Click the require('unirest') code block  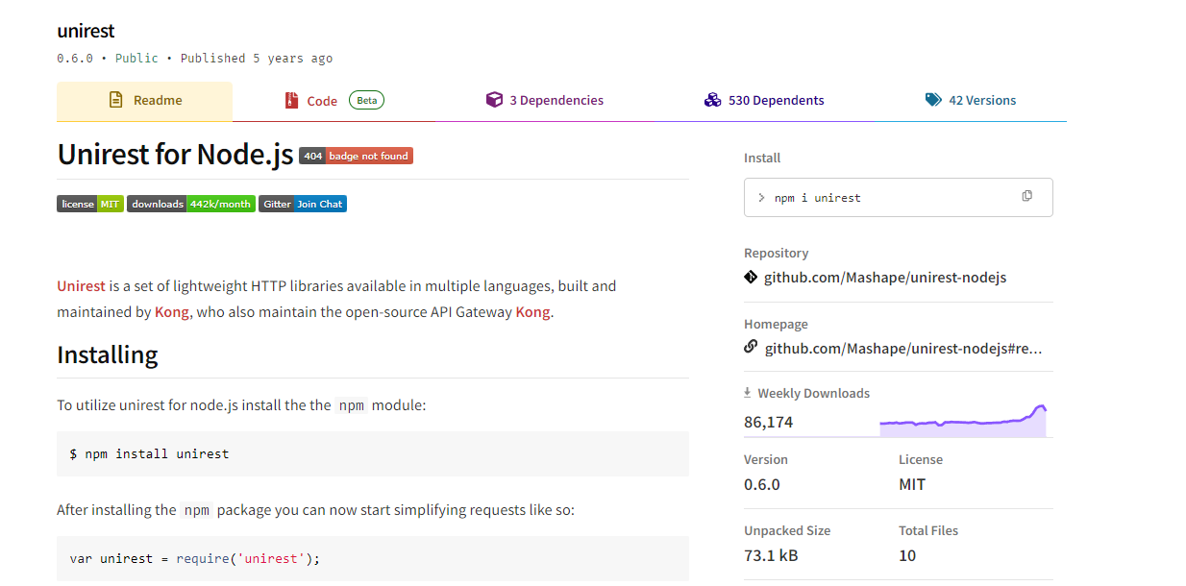(x=373, y=558)
